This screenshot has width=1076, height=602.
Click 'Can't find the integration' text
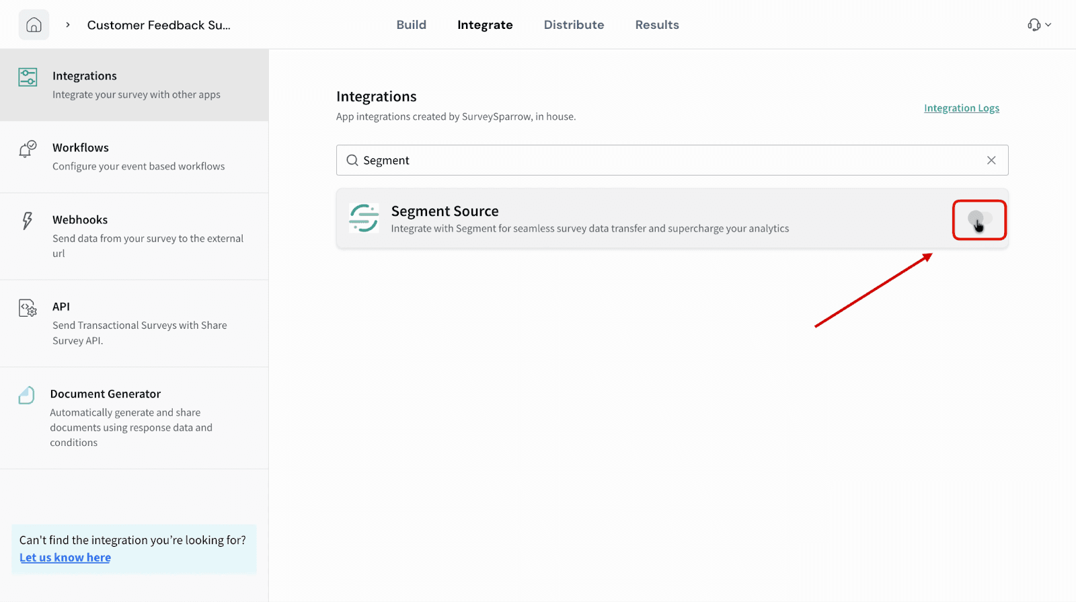(x=132, y=540)
